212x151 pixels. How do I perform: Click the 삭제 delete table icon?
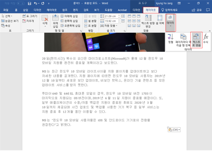[x=45, y=18]
